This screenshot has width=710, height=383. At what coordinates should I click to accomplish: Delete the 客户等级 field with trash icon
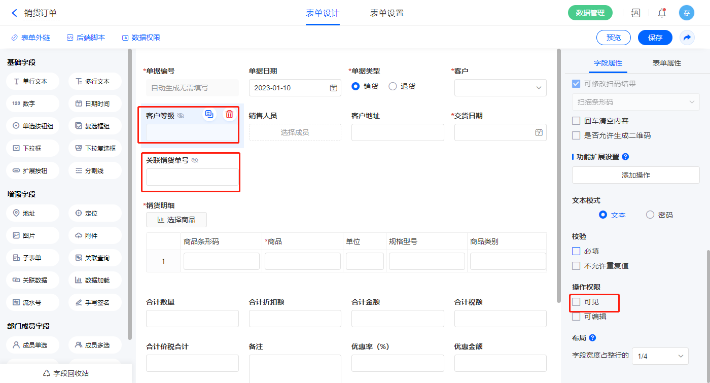click(229, 114)
